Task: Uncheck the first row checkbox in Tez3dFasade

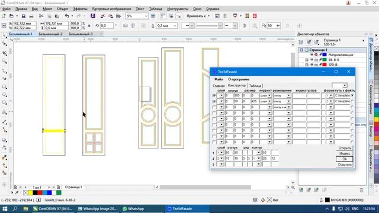Action: point(214,96)
